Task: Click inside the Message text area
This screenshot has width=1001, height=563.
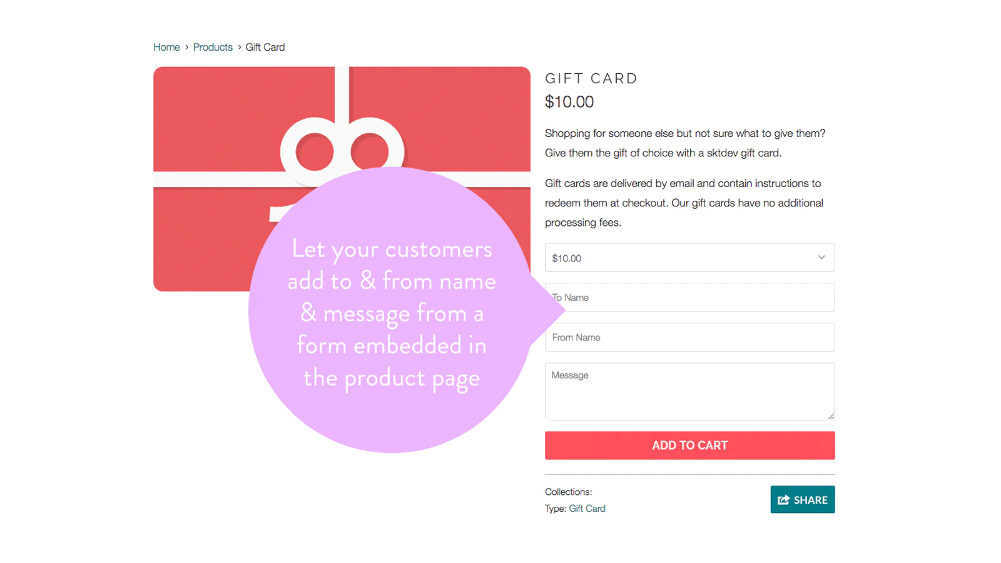Action: tap(689, 392)
